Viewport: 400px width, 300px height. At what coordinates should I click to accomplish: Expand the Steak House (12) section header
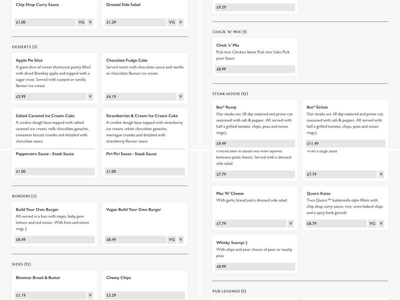(x=230, y=94)
